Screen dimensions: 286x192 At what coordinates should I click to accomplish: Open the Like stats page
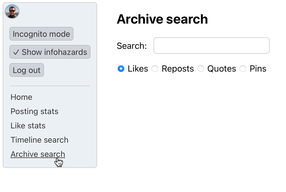[x=28, y=126]
